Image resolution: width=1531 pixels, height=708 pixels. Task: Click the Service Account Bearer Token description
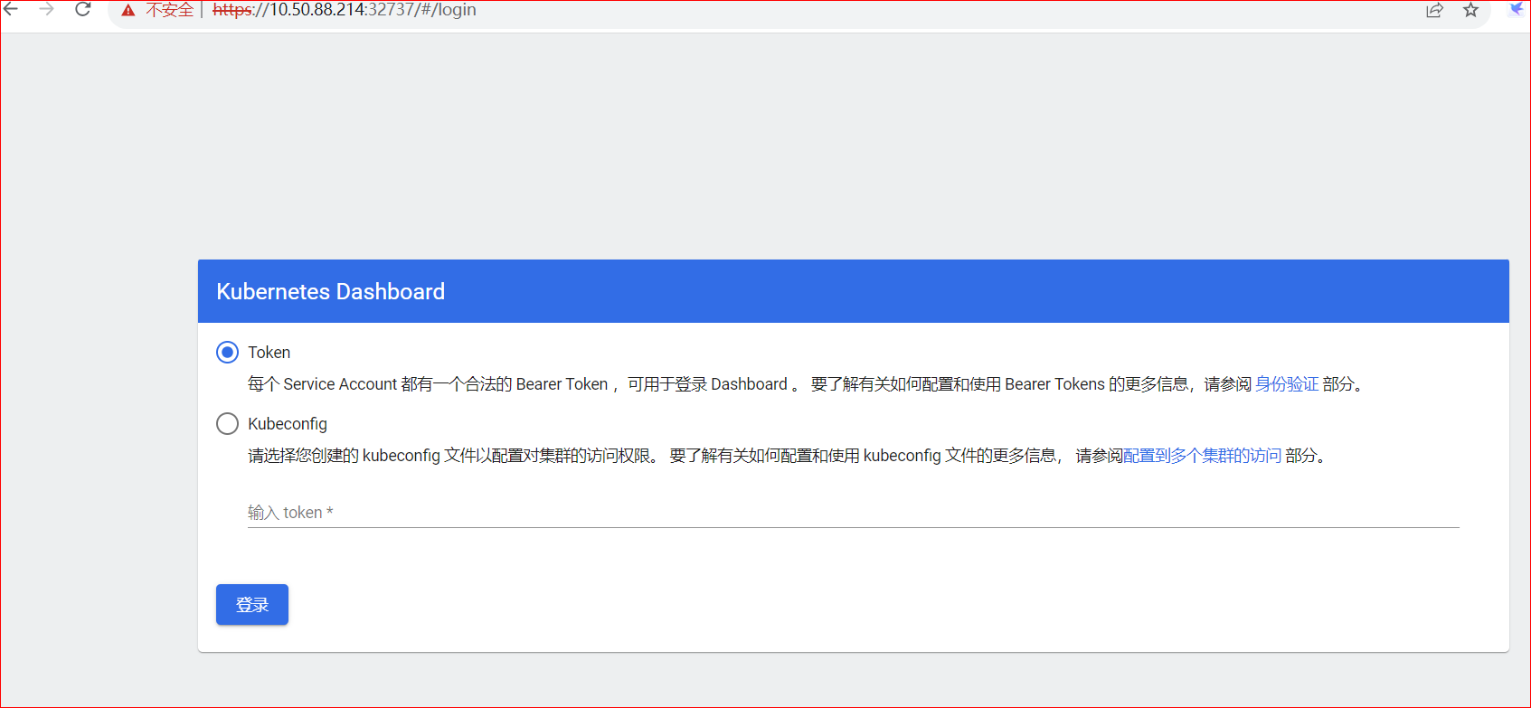point(806,384)
